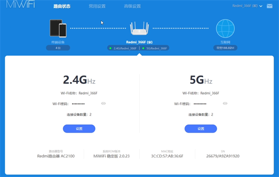Click the 5GHz Wi-Fi password field
Image resolution: width=279 pixels, height=177 pixels.
pyautogui.click(x=200, y=104)
